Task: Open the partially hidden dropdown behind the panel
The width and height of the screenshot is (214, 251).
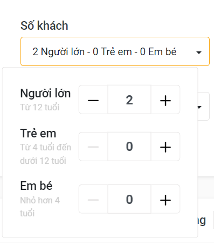Action: (x=204, y=107)
